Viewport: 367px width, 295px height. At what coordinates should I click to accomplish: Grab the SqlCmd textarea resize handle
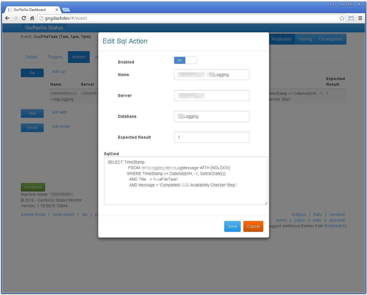[266, 203]
